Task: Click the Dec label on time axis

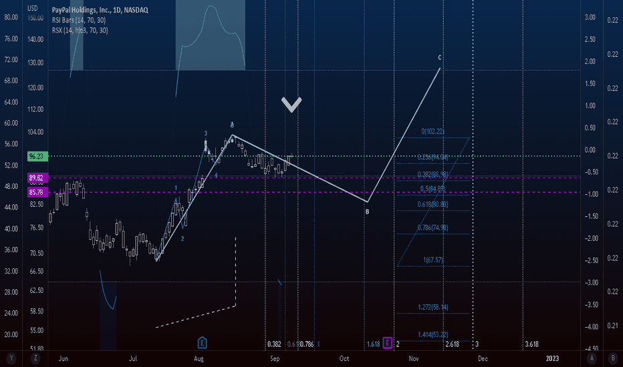Action: [483, 358]
